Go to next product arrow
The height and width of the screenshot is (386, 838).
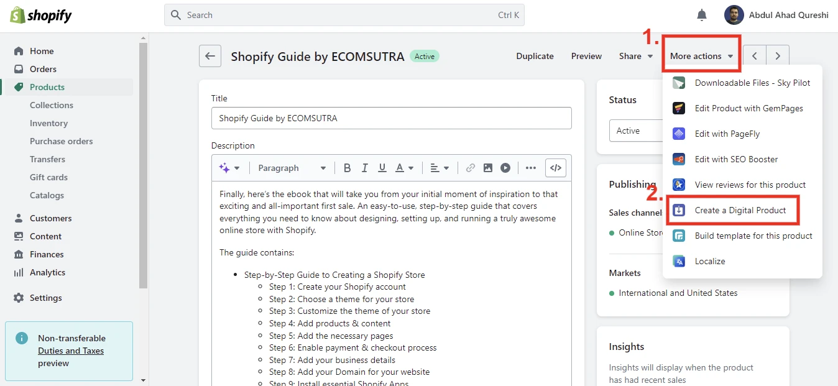click(778, 56)
